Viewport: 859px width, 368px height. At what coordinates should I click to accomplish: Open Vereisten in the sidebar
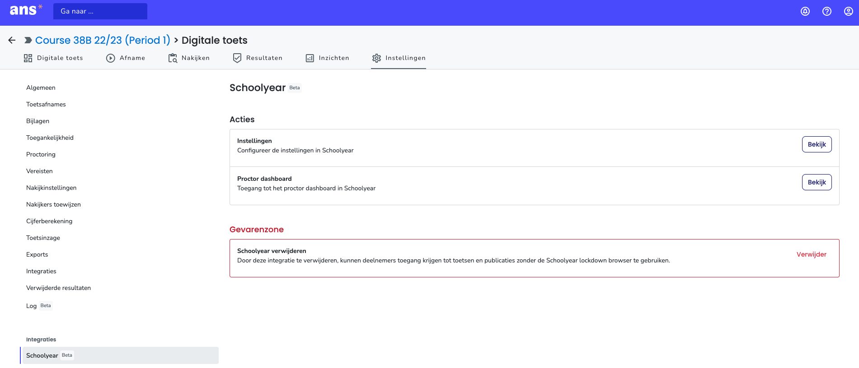[39, 171]
